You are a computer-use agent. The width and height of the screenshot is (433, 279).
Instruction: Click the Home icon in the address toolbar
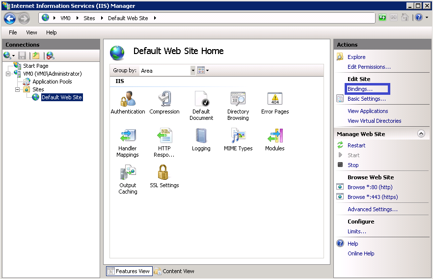(x=405, y=18)
